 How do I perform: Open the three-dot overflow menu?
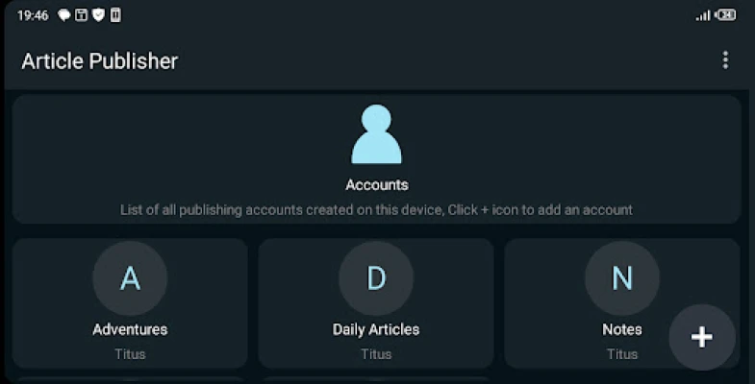tap(725, 60)
